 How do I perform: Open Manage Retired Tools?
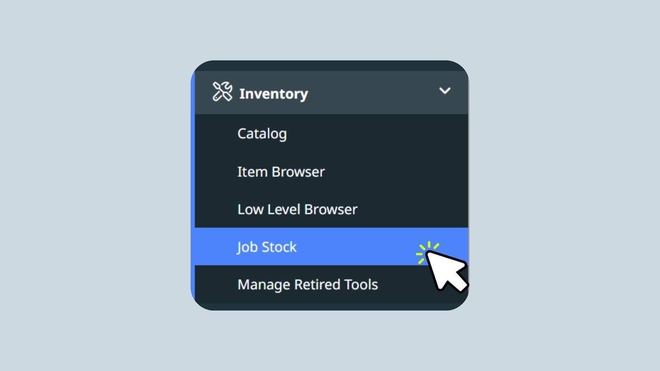(x=307, y=285)
